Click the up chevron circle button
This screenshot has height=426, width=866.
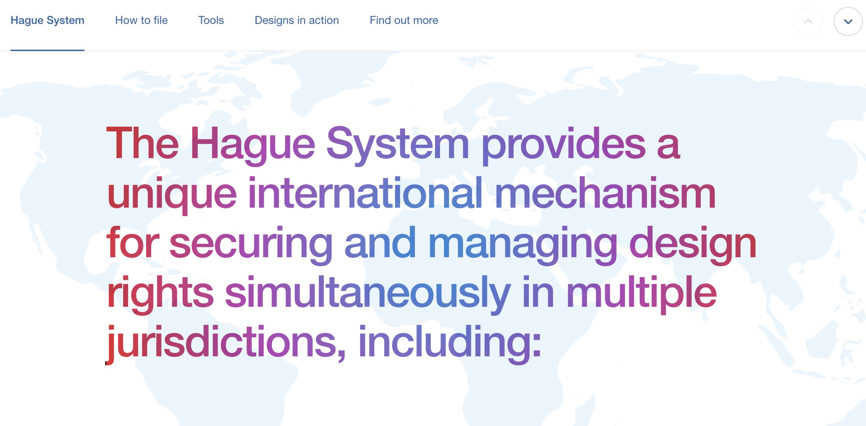(x=808, y=22)
